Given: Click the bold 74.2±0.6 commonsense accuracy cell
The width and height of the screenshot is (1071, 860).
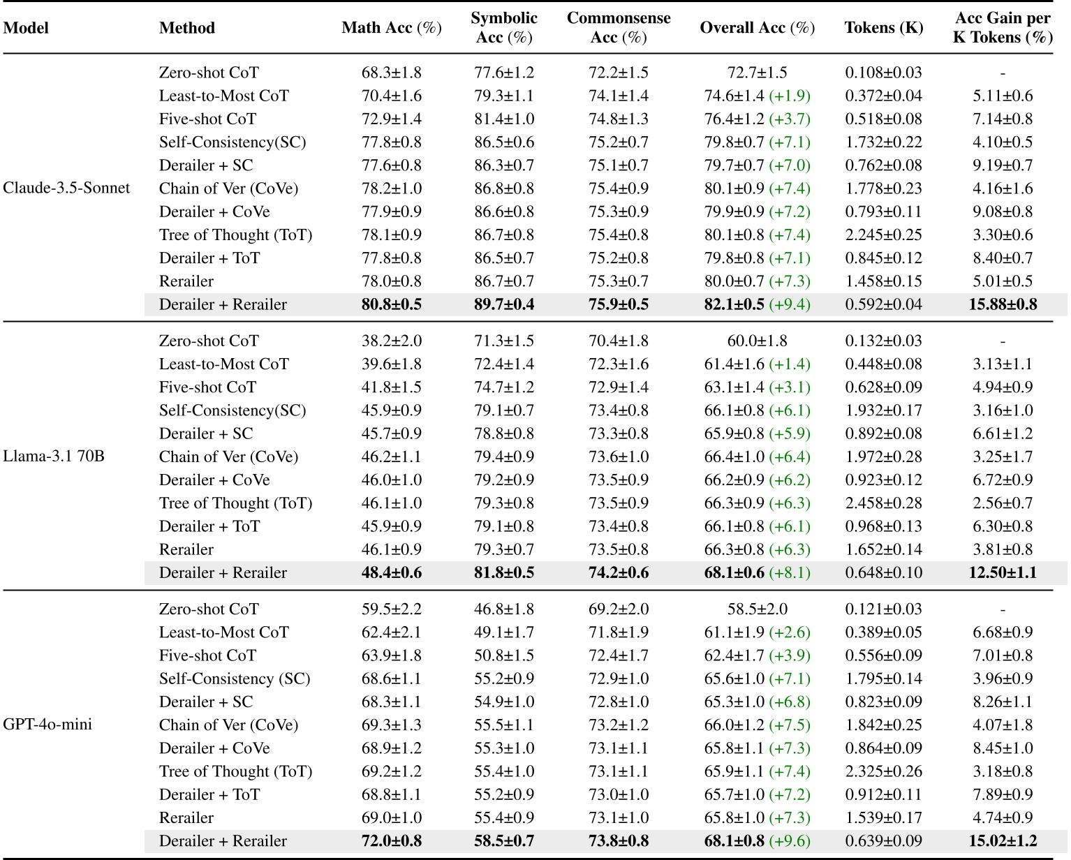Looking at the screenshot, I should pos(618,572).
